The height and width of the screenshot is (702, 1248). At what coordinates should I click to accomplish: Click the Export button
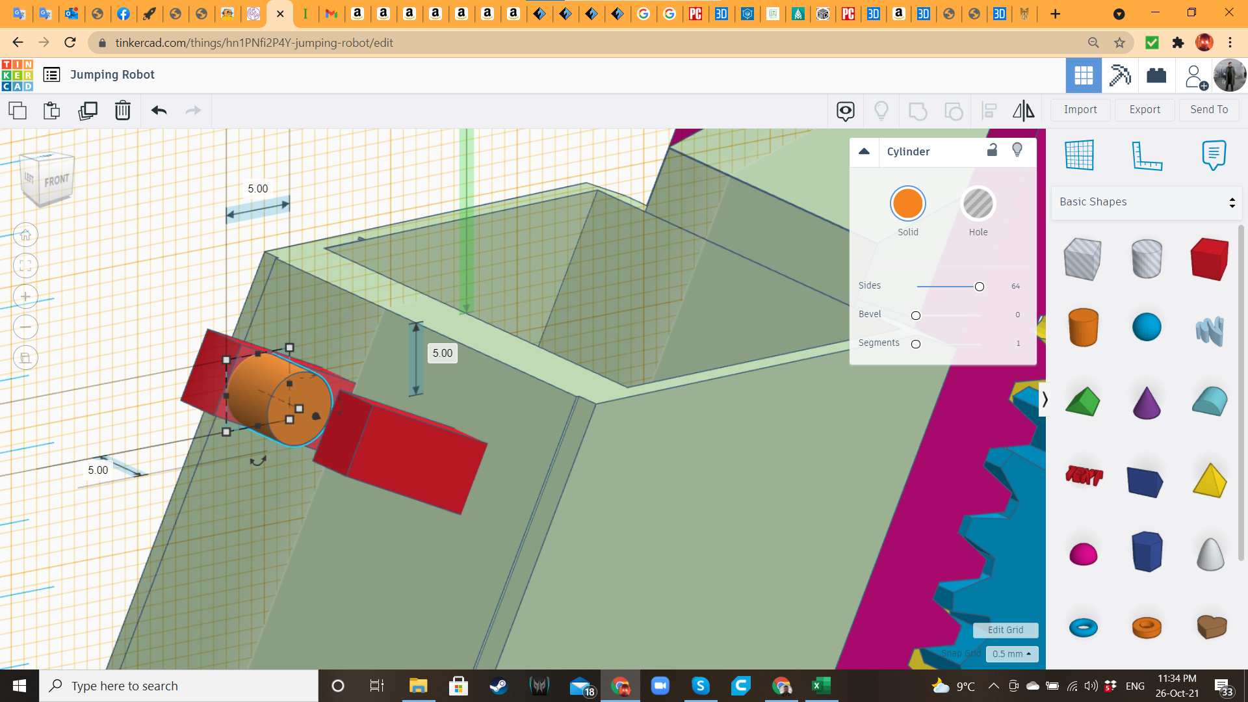click(1144, 109)
